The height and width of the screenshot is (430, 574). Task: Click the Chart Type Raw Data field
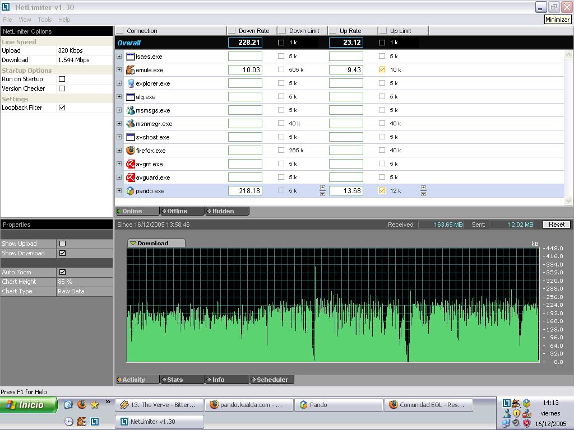tap(85, 291)
